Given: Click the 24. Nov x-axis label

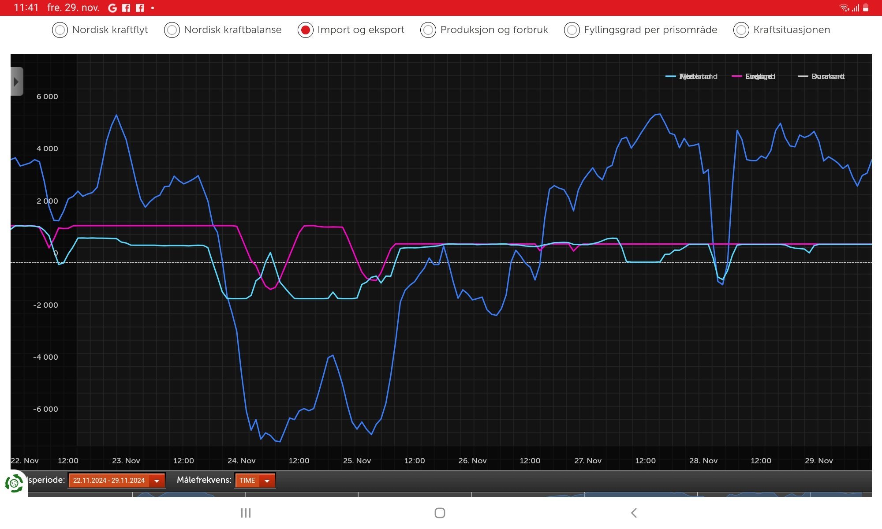Looking at the screenshot, I should pyautogui.click(x=242, y=461).
